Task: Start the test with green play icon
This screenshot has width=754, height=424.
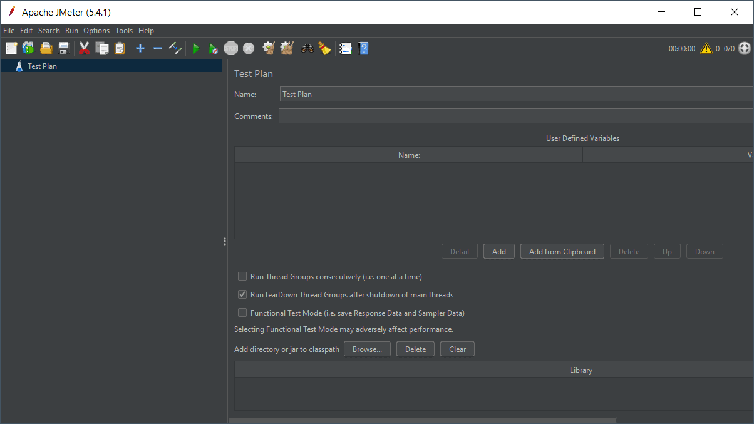Action: [x=195, y=48]
